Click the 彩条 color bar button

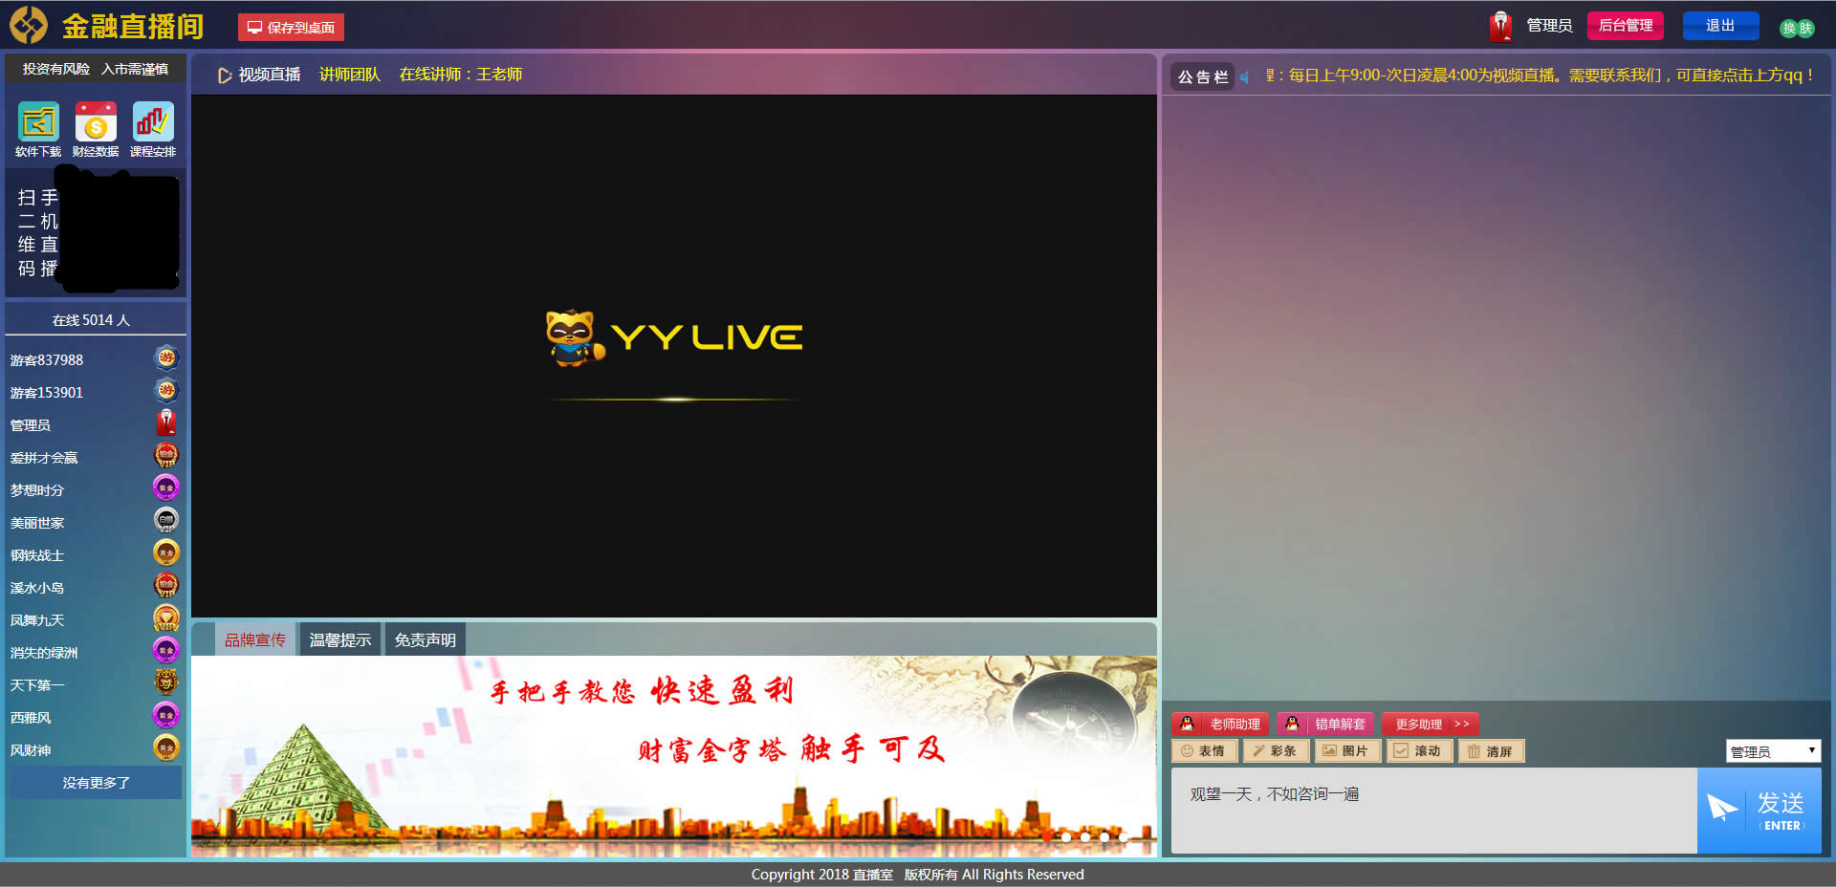[x=1276, y=751]
